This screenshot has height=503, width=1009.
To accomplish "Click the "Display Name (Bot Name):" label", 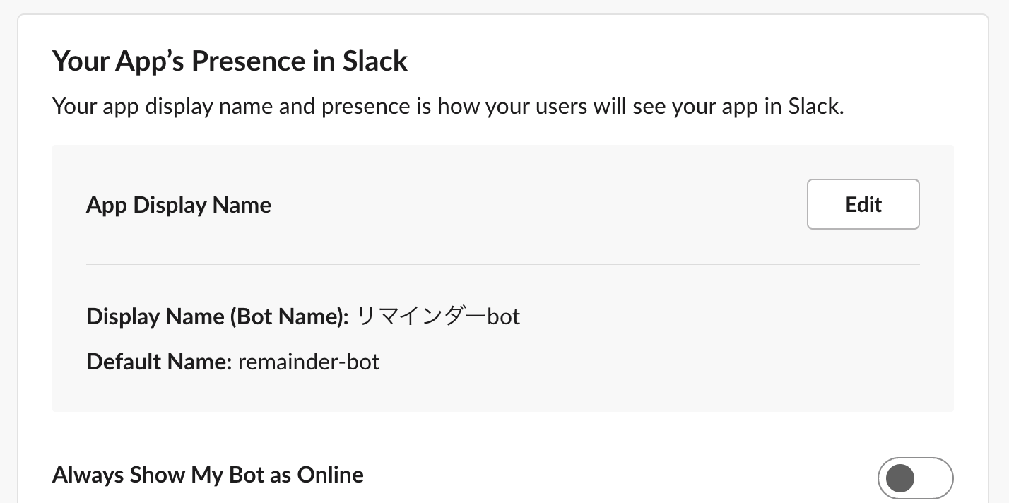I will tap(218, 316).
